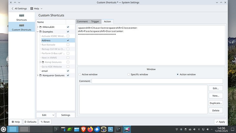
Task: Expand the KMenuEdit tree group
Action: pyautogui.click(x=38, y=27)
